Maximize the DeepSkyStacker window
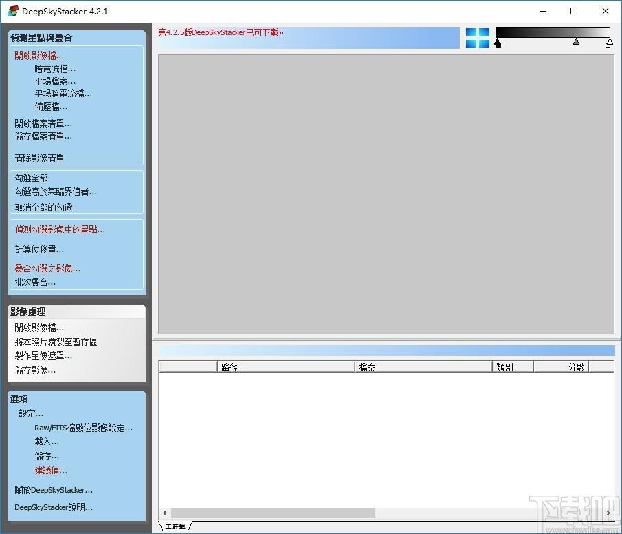 [574, 11]
